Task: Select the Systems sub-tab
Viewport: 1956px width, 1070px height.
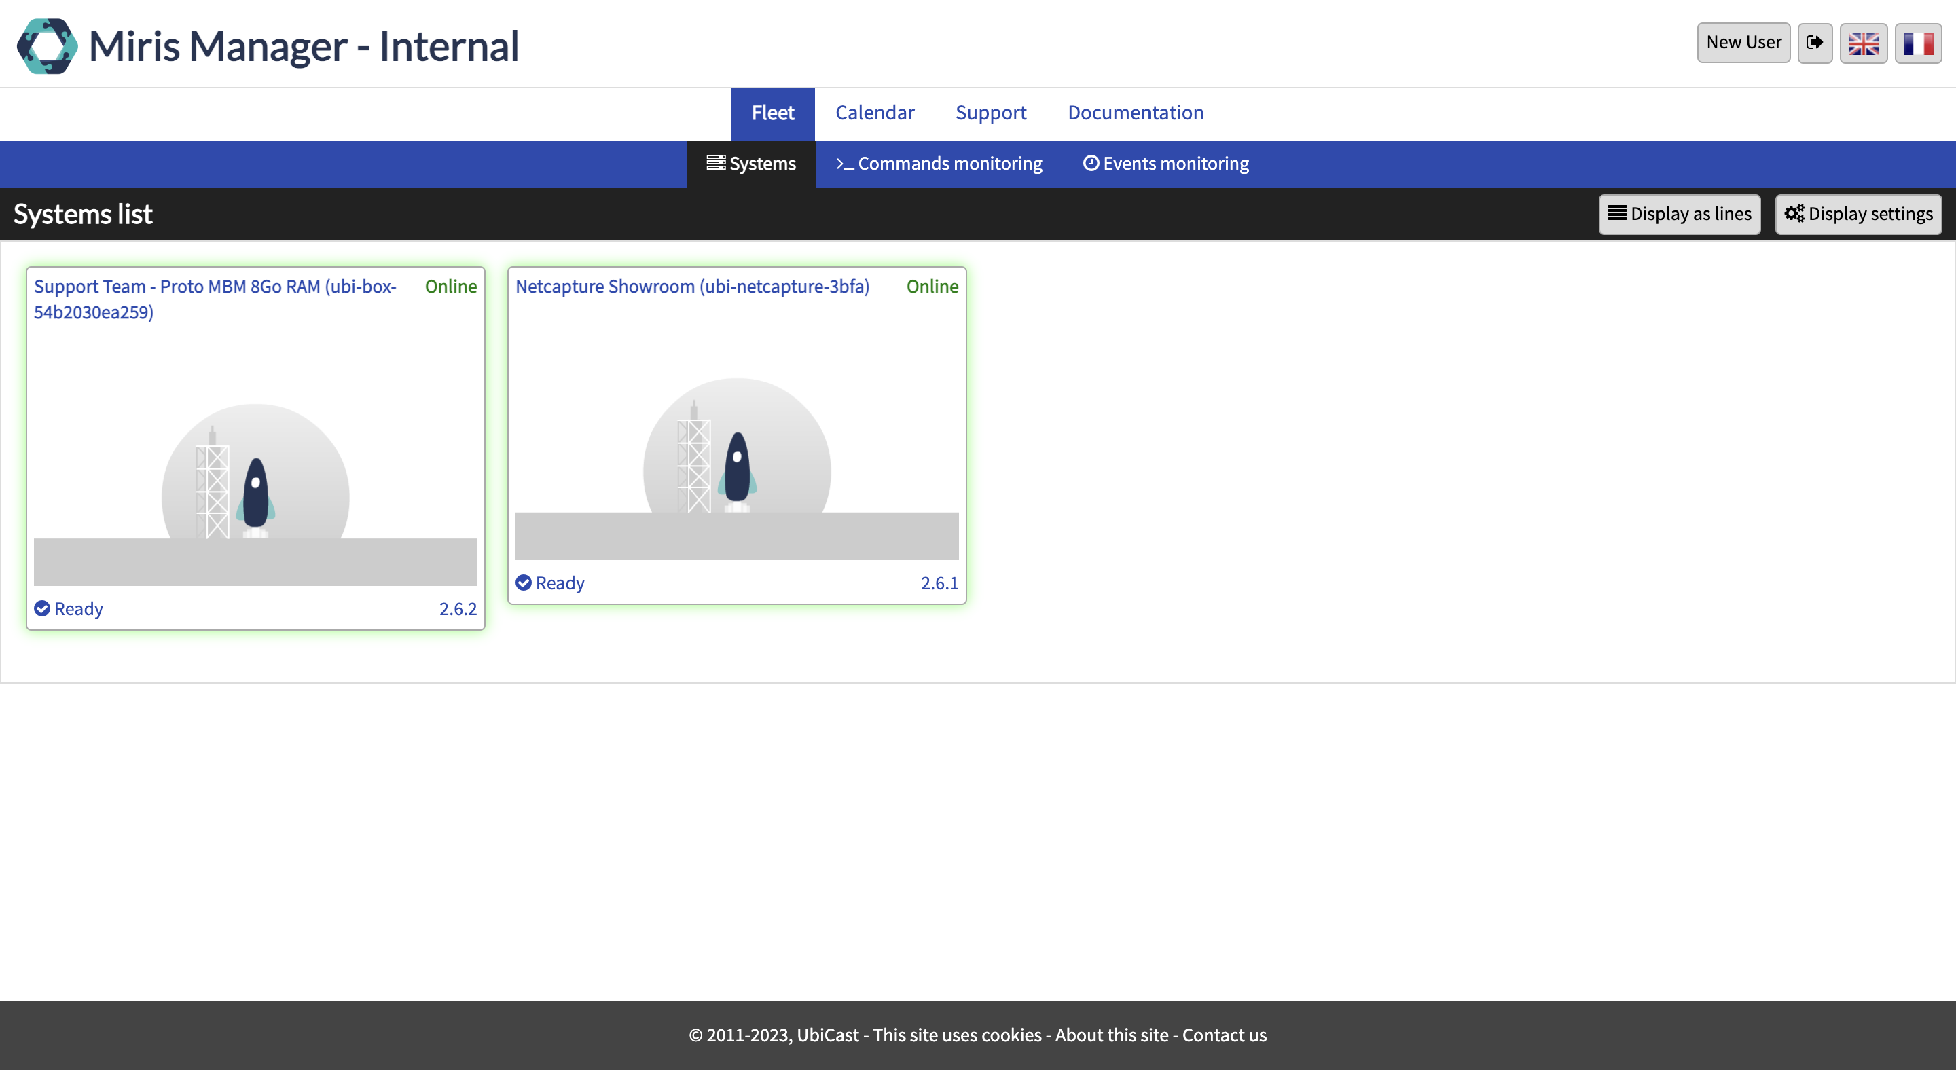Action: tap(751, 164)
